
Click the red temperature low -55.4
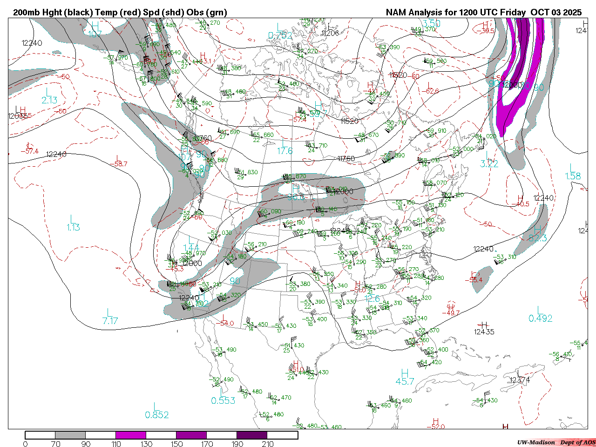click(x=474, y=280)
